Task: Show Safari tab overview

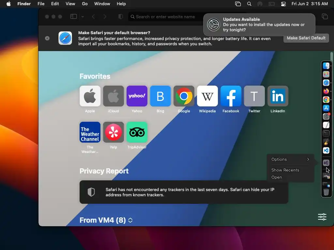Action: (x=325, y=17)
